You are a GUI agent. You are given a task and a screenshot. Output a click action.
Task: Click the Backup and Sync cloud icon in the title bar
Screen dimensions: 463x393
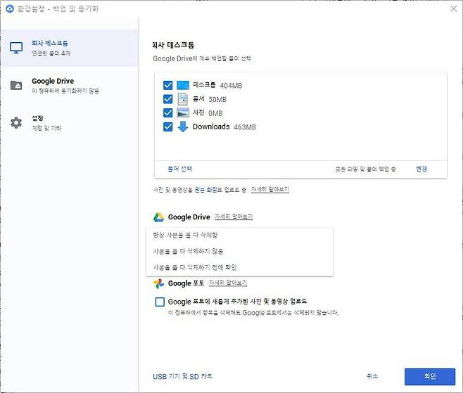click(10, 8)
